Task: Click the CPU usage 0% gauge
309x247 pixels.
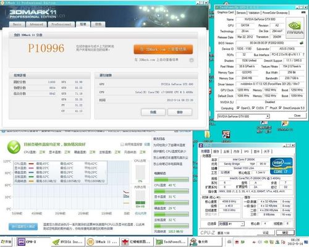Action: 140,173
